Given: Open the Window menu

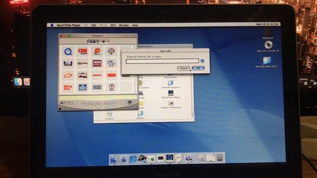Looking at the screenshot, I should coord(124,25).
